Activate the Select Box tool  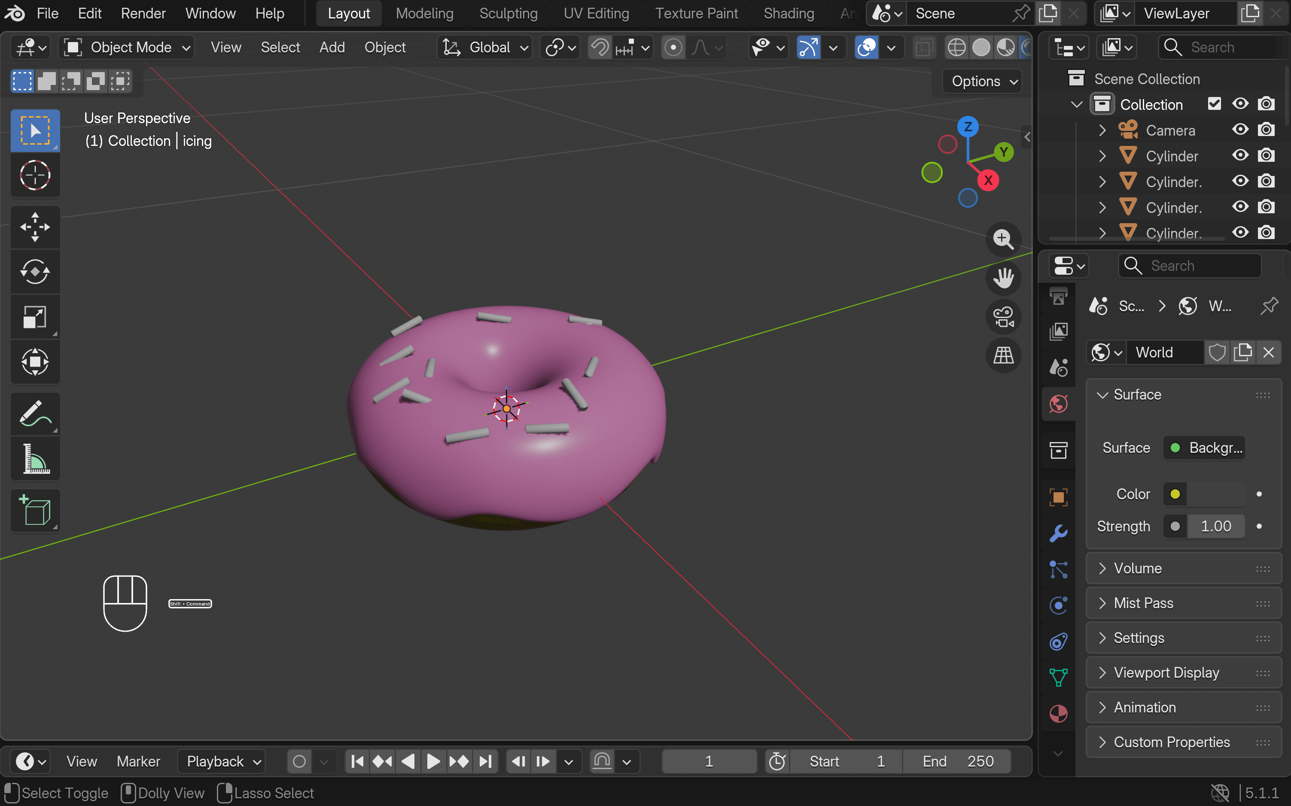[x=35, y=130]
